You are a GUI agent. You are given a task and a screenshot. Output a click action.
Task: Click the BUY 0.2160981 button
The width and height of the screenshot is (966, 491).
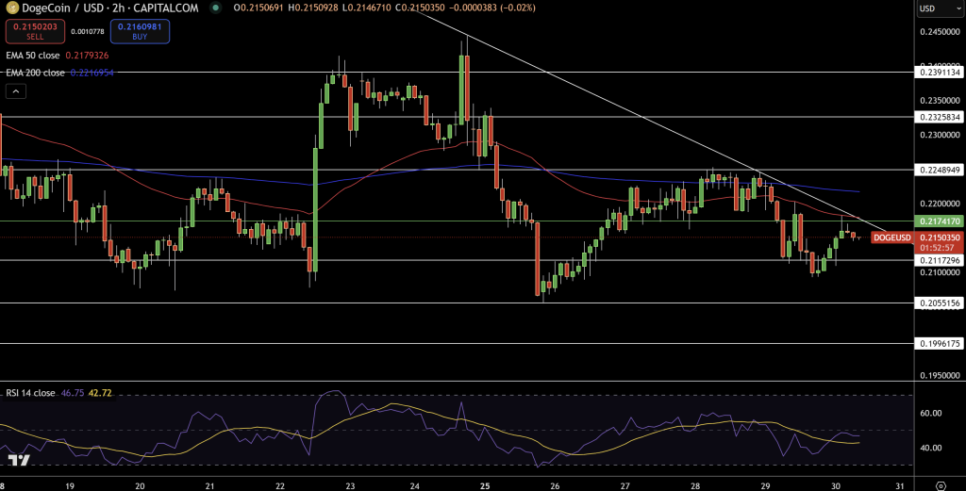140,31
